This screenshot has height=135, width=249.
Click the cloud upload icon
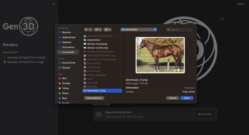click(99, 114)
